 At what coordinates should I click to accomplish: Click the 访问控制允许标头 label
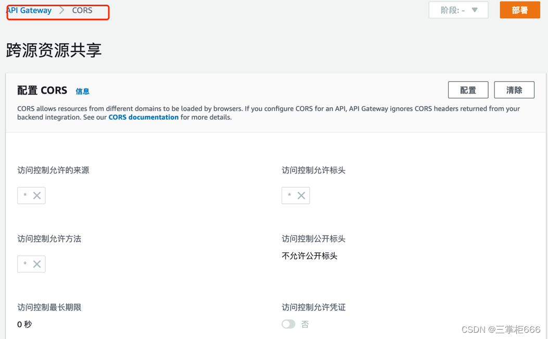[313, 171]
